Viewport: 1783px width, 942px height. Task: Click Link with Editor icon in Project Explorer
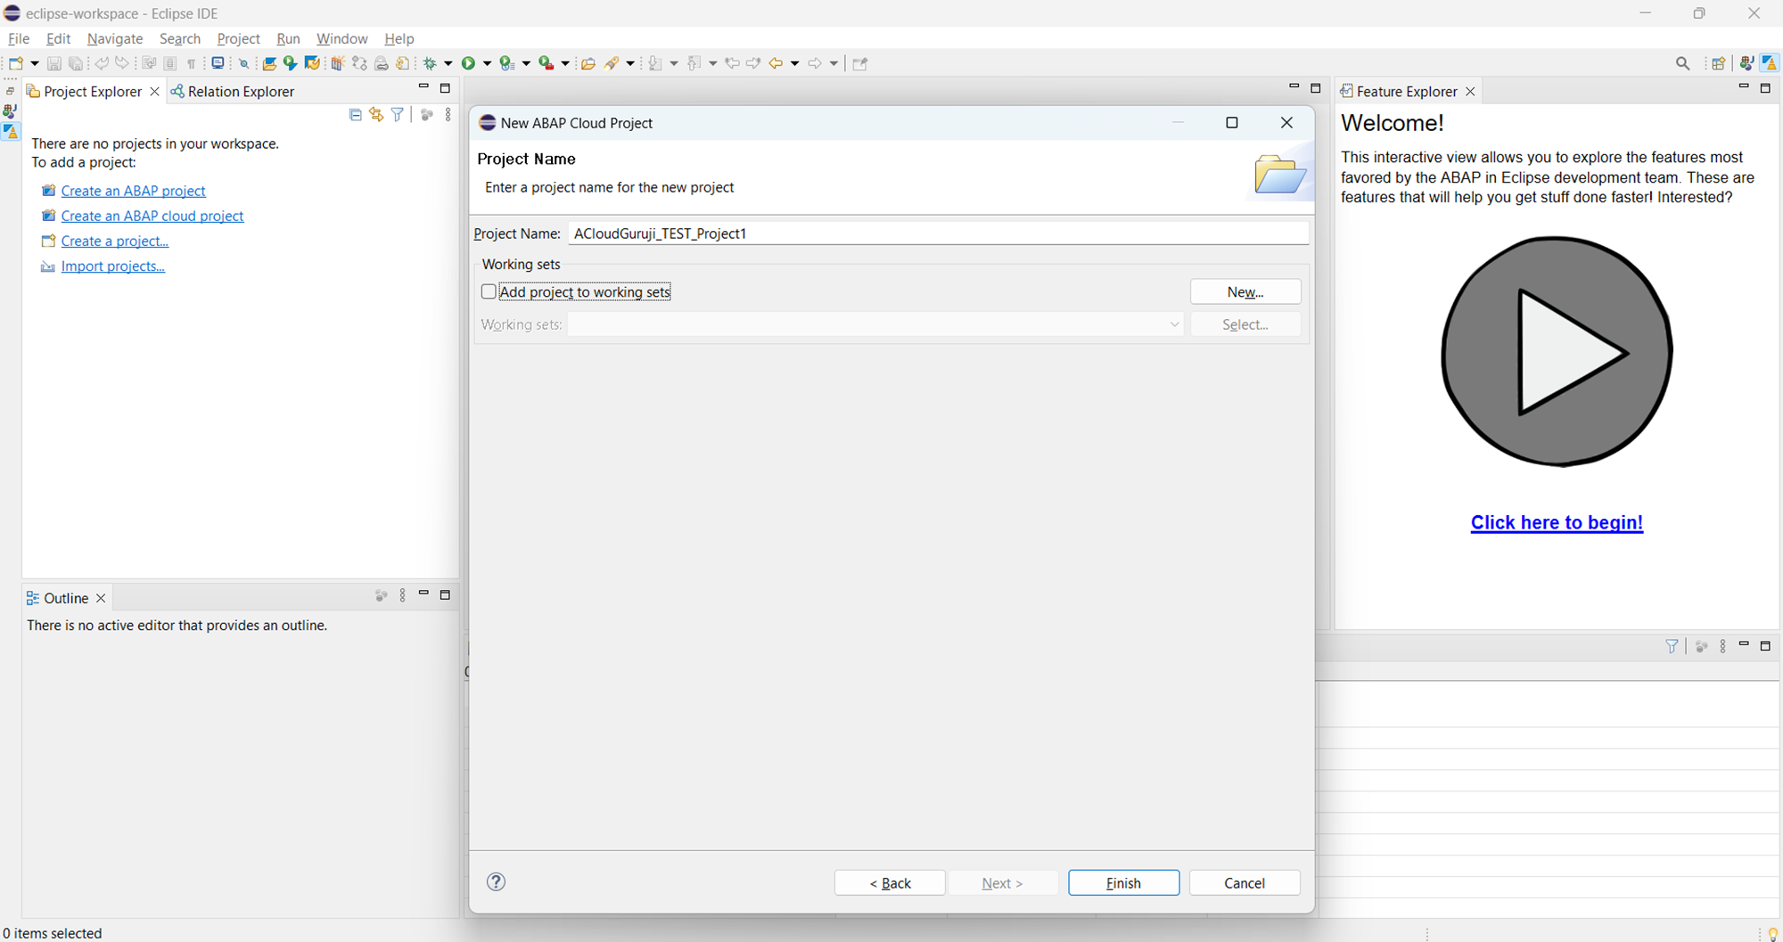coord(376,115)
